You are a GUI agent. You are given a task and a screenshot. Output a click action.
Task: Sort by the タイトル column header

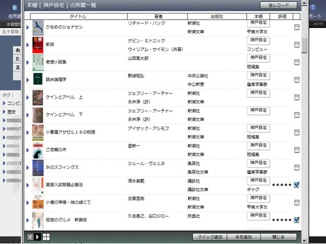tap(79, 16)
